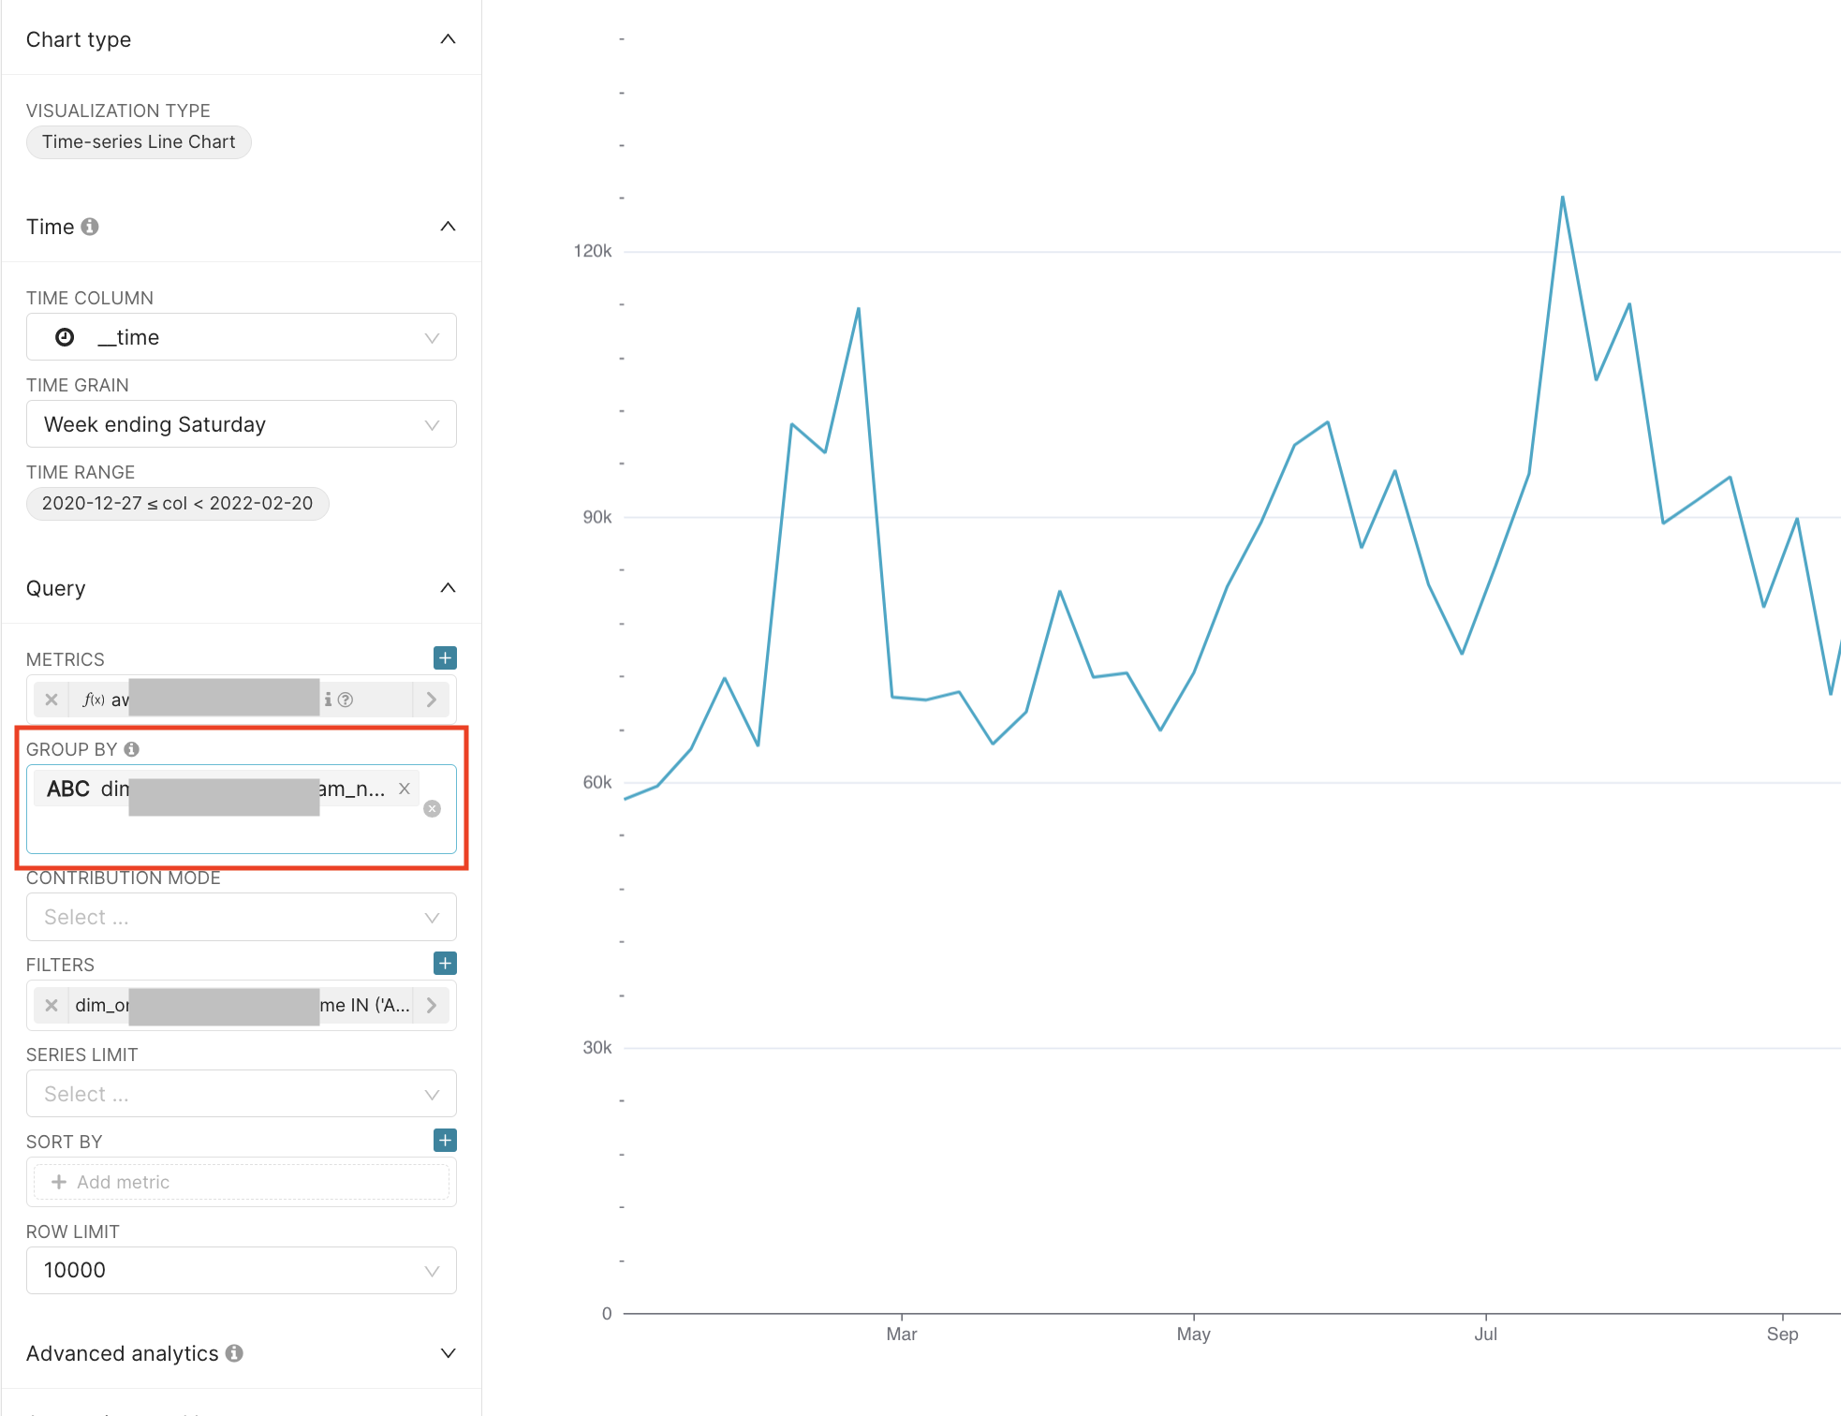Click the plus icon beside SORT BY
1841x1416 pixels.
444,1140
